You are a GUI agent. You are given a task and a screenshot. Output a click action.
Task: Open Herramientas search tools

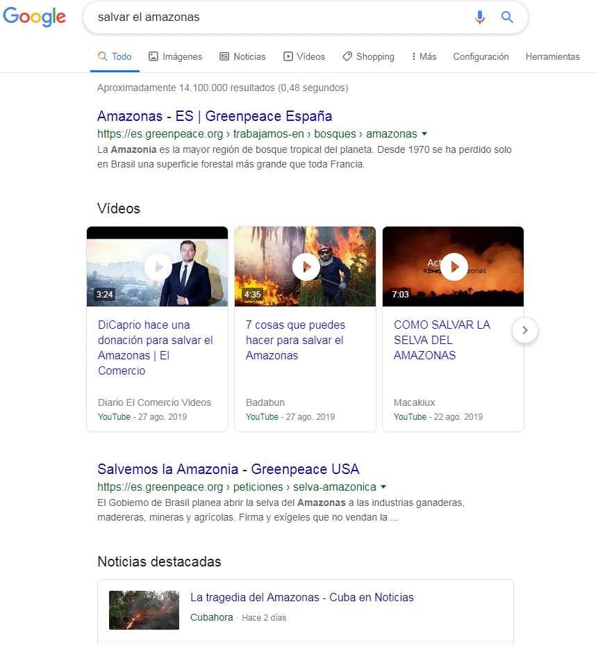tap(552, 56)
